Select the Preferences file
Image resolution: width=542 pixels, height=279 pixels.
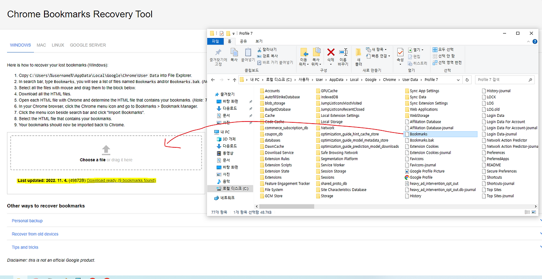click(493, 152)
